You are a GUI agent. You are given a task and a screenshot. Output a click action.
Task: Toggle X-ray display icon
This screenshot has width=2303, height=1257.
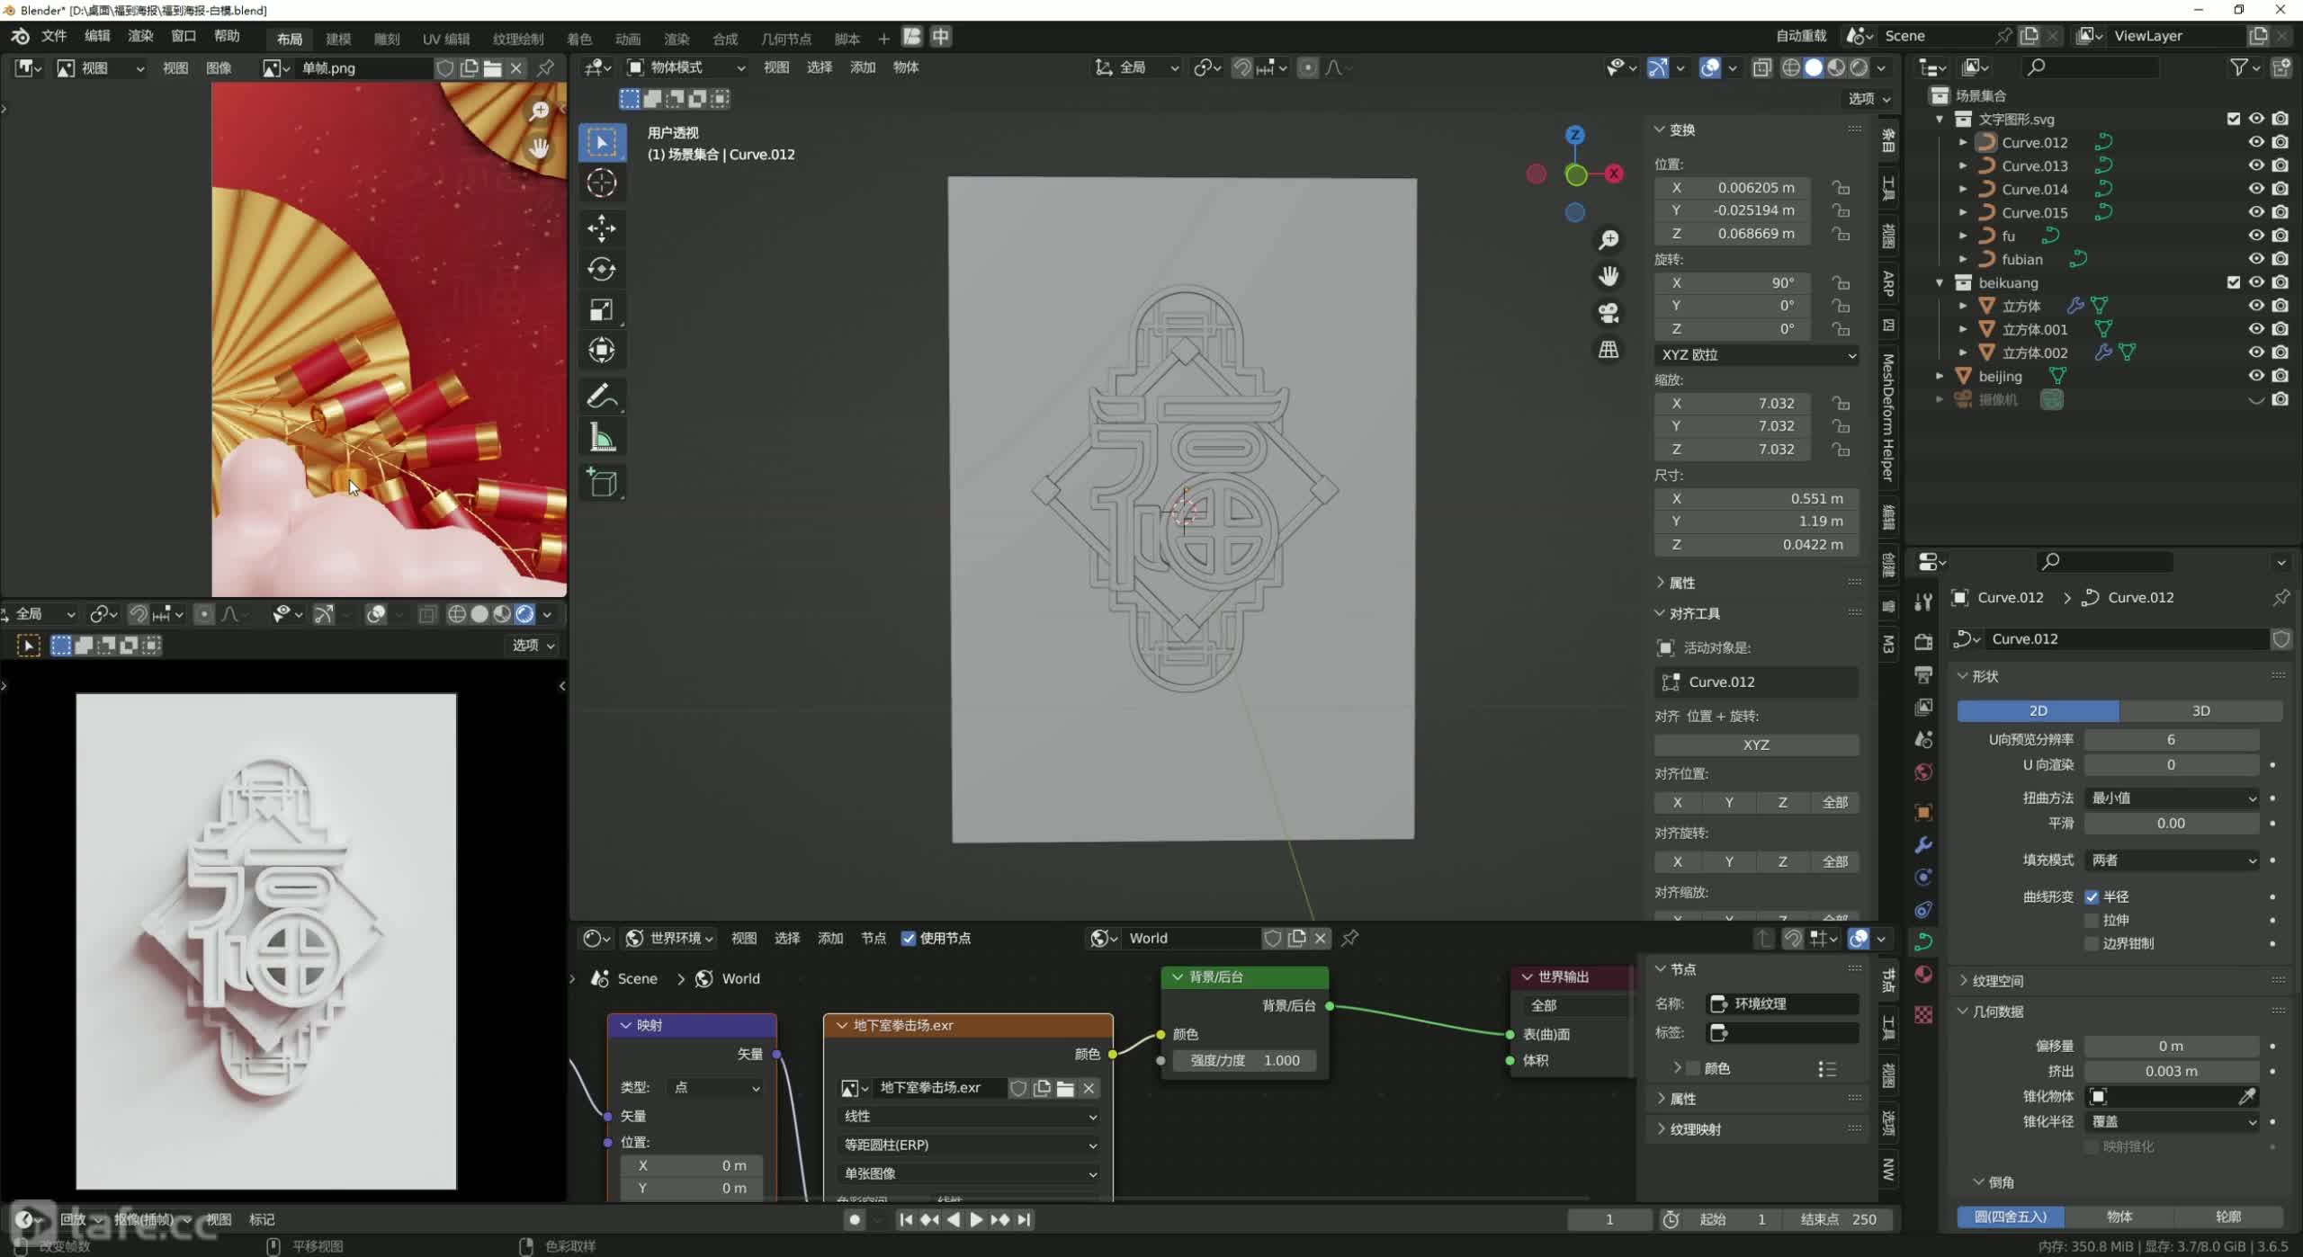[x=1761, y=67]
